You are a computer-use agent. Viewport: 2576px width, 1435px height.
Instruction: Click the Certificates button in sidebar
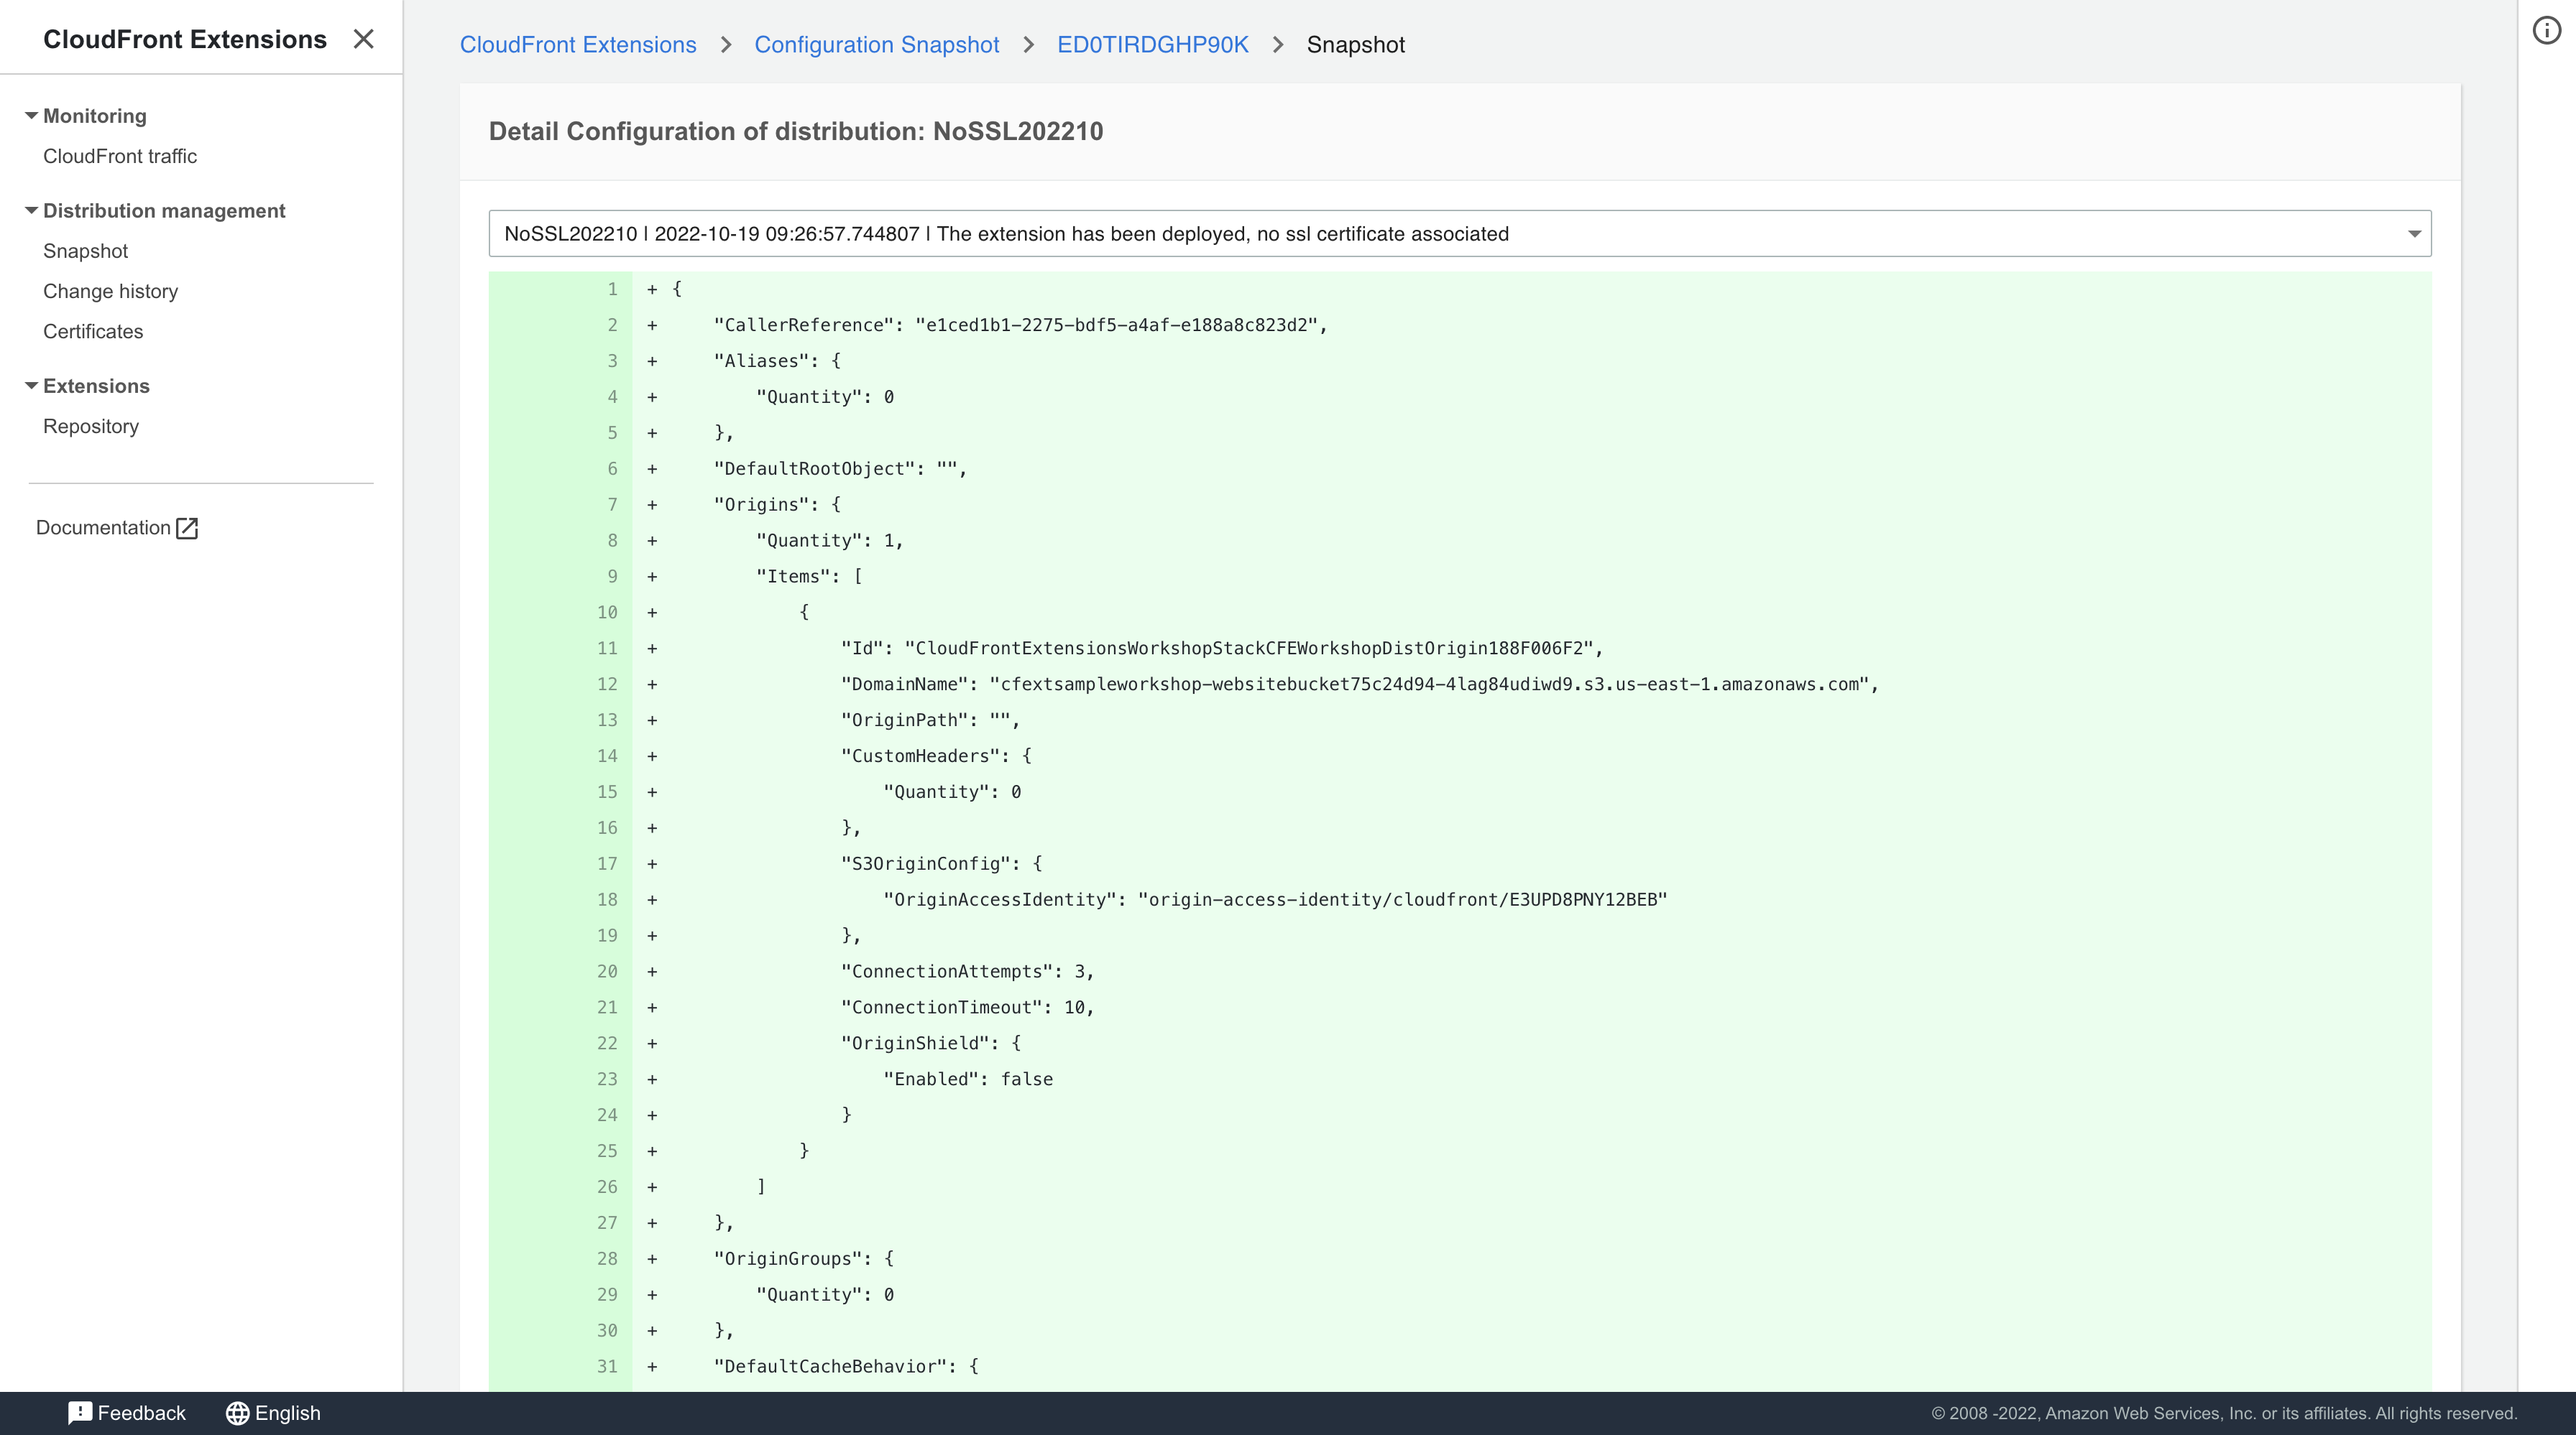tap(92, 330)
